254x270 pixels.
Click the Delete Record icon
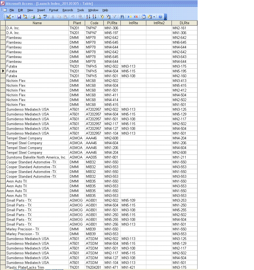pos(136,17)
